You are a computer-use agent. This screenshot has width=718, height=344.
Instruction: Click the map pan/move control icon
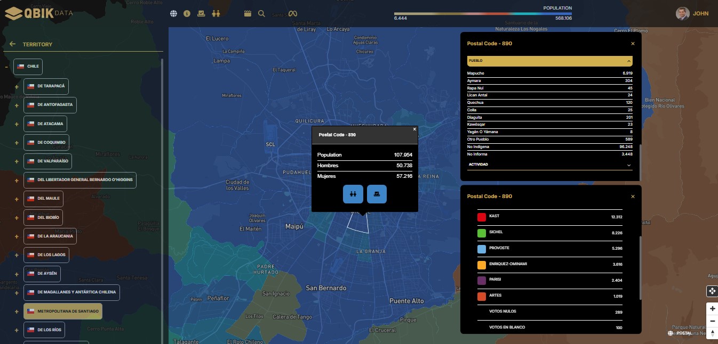(712, 291)
